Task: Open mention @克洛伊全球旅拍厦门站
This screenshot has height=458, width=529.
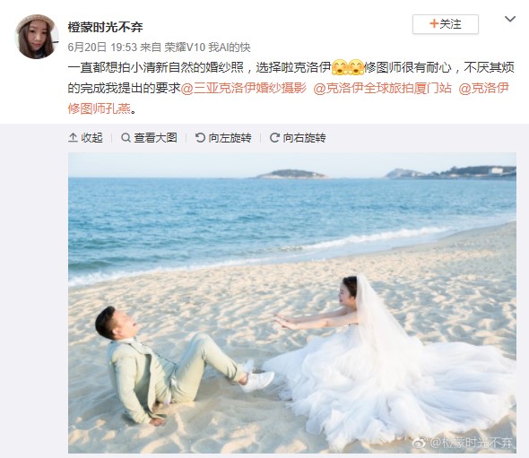Action: tap(382, 89)
